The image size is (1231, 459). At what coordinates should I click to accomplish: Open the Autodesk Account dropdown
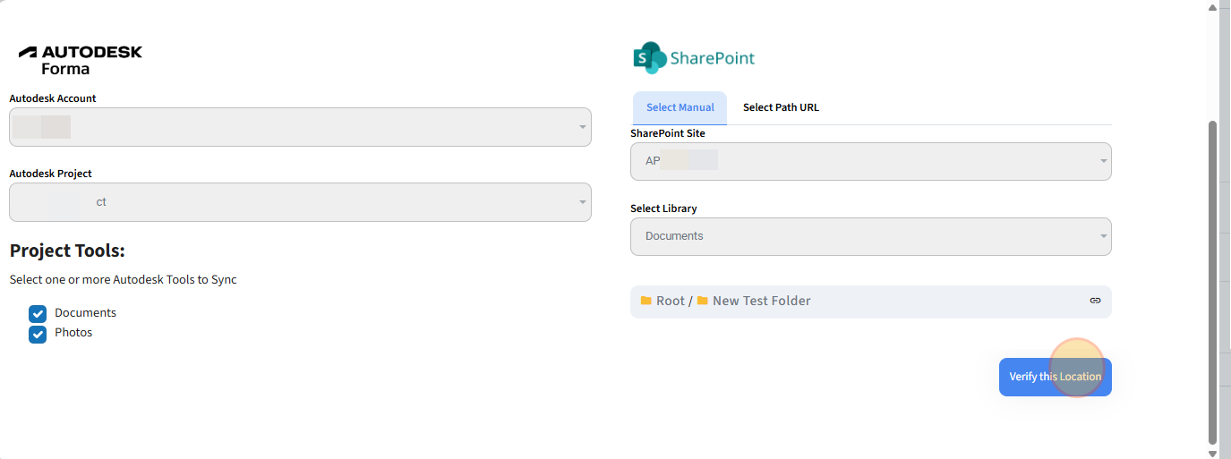[x=300, y=127]
